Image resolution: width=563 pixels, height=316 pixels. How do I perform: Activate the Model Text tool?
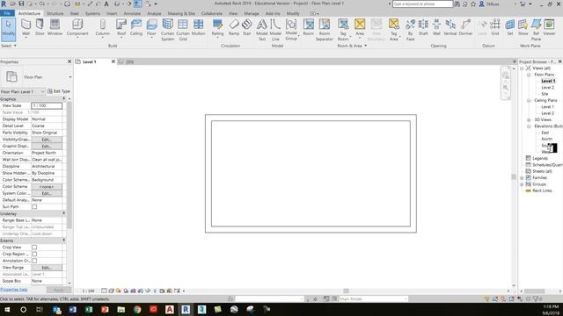pyautogui.click(x=262, y=30)
